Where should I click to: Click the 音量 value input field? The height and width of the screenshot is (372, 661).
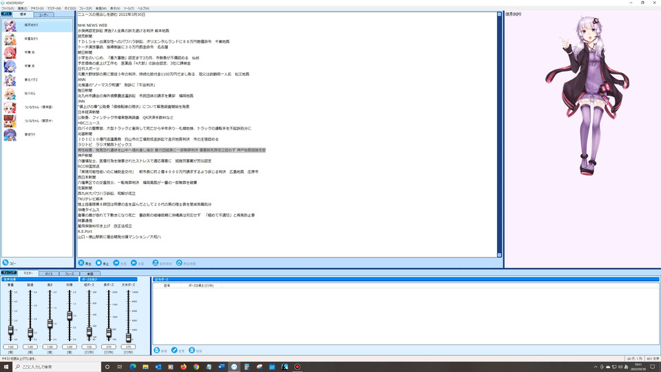pyautogui.click(x=10, y=347)
